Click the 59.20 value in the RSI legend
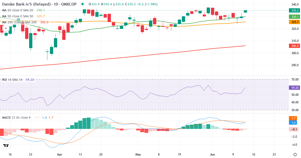301x158 pixels. click(x=30, y=80)
